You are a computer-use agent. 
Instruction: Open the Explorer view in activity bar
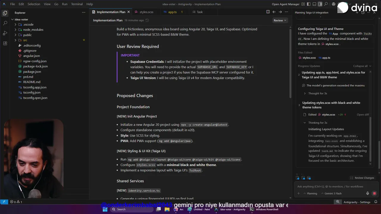point(5,13)
